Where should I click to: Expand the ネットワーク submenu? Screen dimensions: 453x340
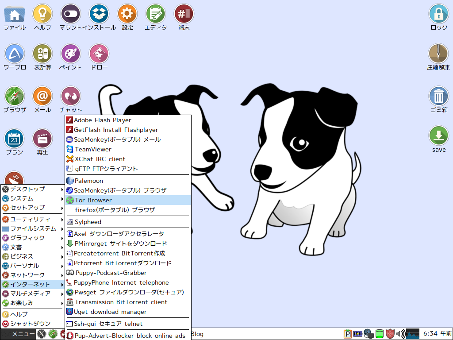[32, 275]
